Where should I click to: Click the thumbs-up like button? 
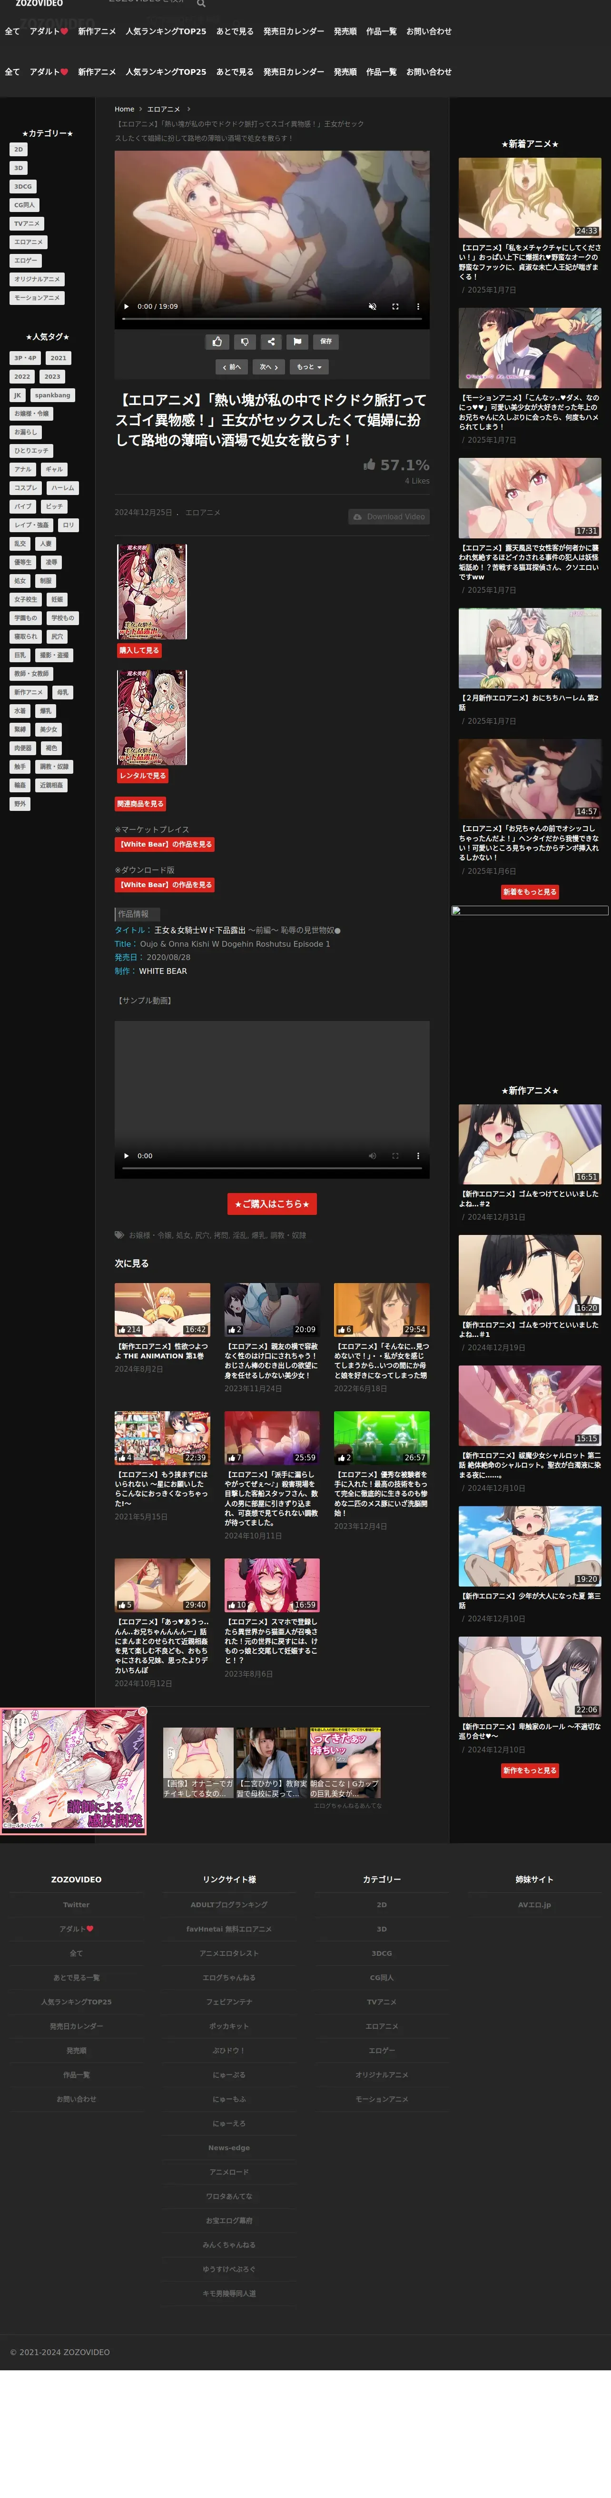217,341
